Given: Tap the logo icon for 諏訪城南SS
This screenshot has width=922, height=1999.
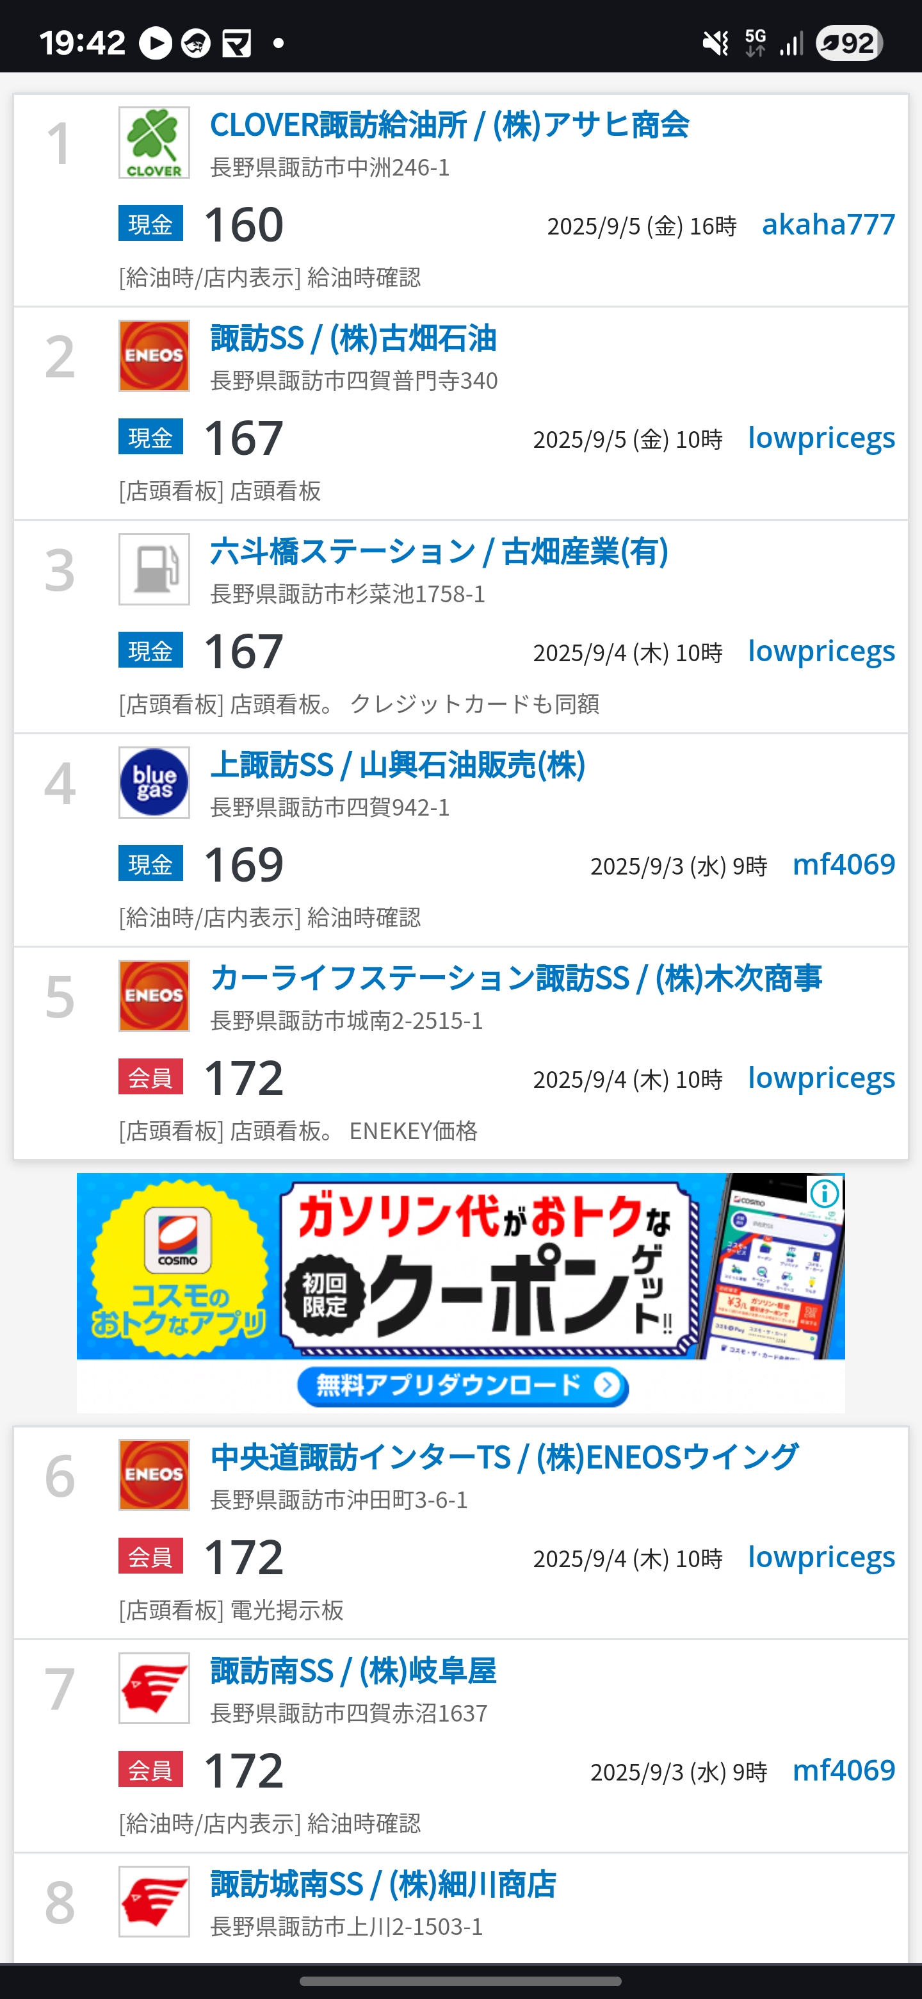Looking at the screenshot, I should pyautogui.click(x=154, y=1901).
